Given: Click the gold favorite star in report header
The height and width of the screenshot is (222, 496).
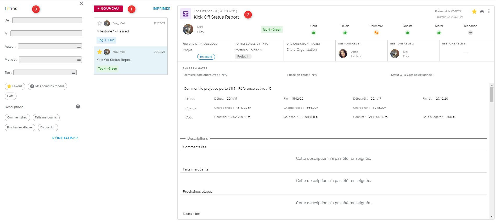Looking at the screenshot, I should [x=474, y=12].
